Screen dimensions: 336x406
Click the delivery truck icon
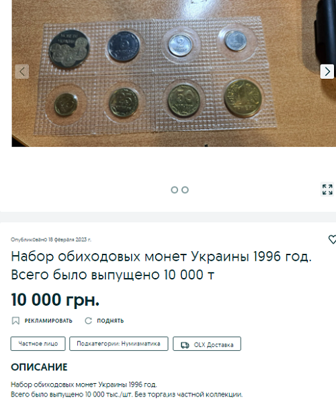pyautogui.click(x=185, y=345)
